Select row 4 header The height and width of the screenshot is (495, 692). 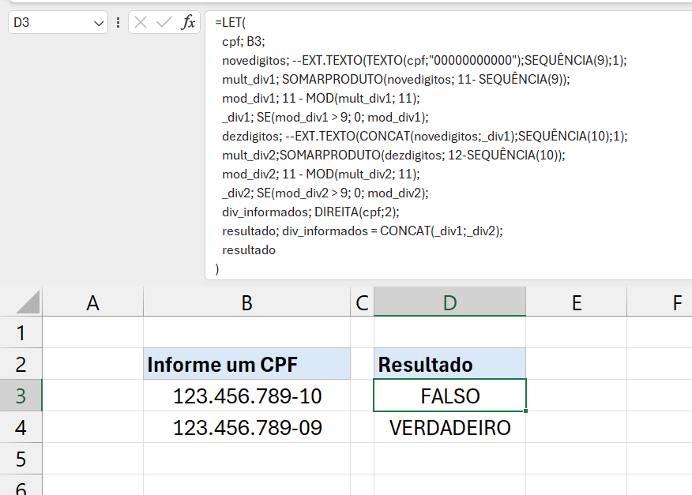point(21,428)
